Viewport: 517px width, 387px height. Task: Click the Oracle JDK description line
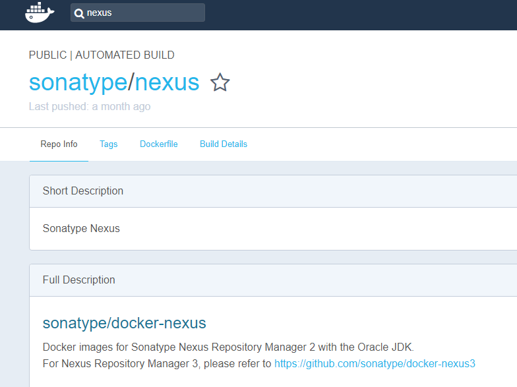coord(228,347)
